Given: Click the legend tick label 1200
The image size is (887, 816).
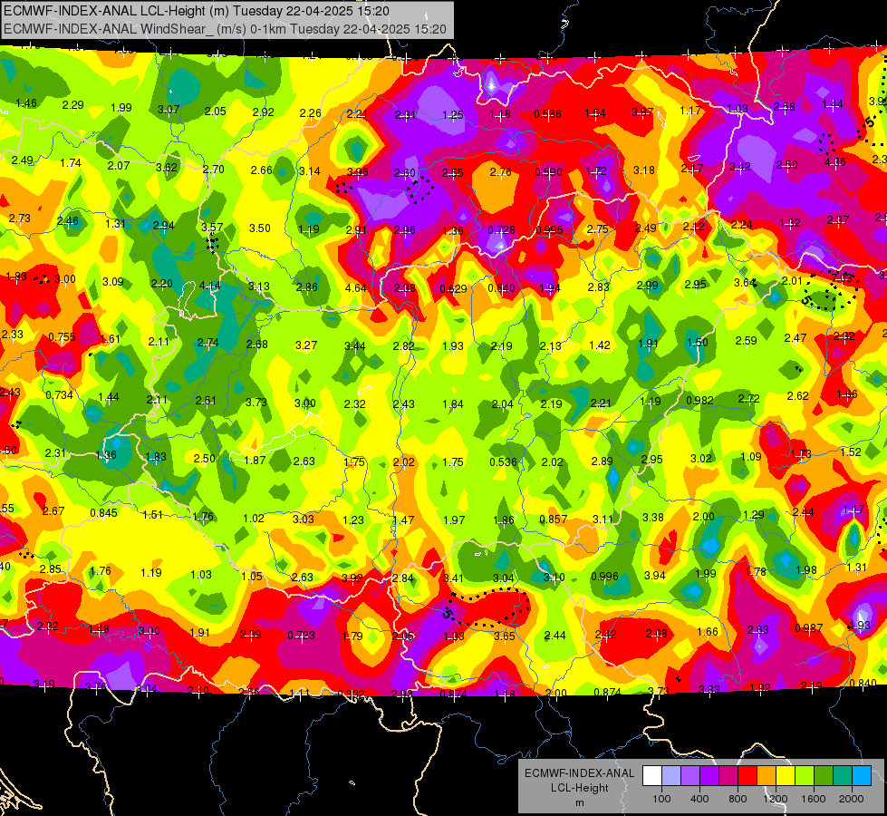Looking at the screenshot, I should click(x=776, y=799).
